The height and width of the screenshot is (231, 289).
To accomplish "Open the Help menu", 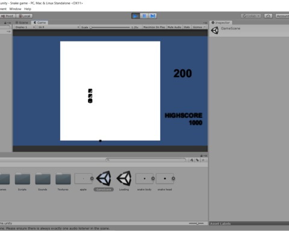I will 28,9.
